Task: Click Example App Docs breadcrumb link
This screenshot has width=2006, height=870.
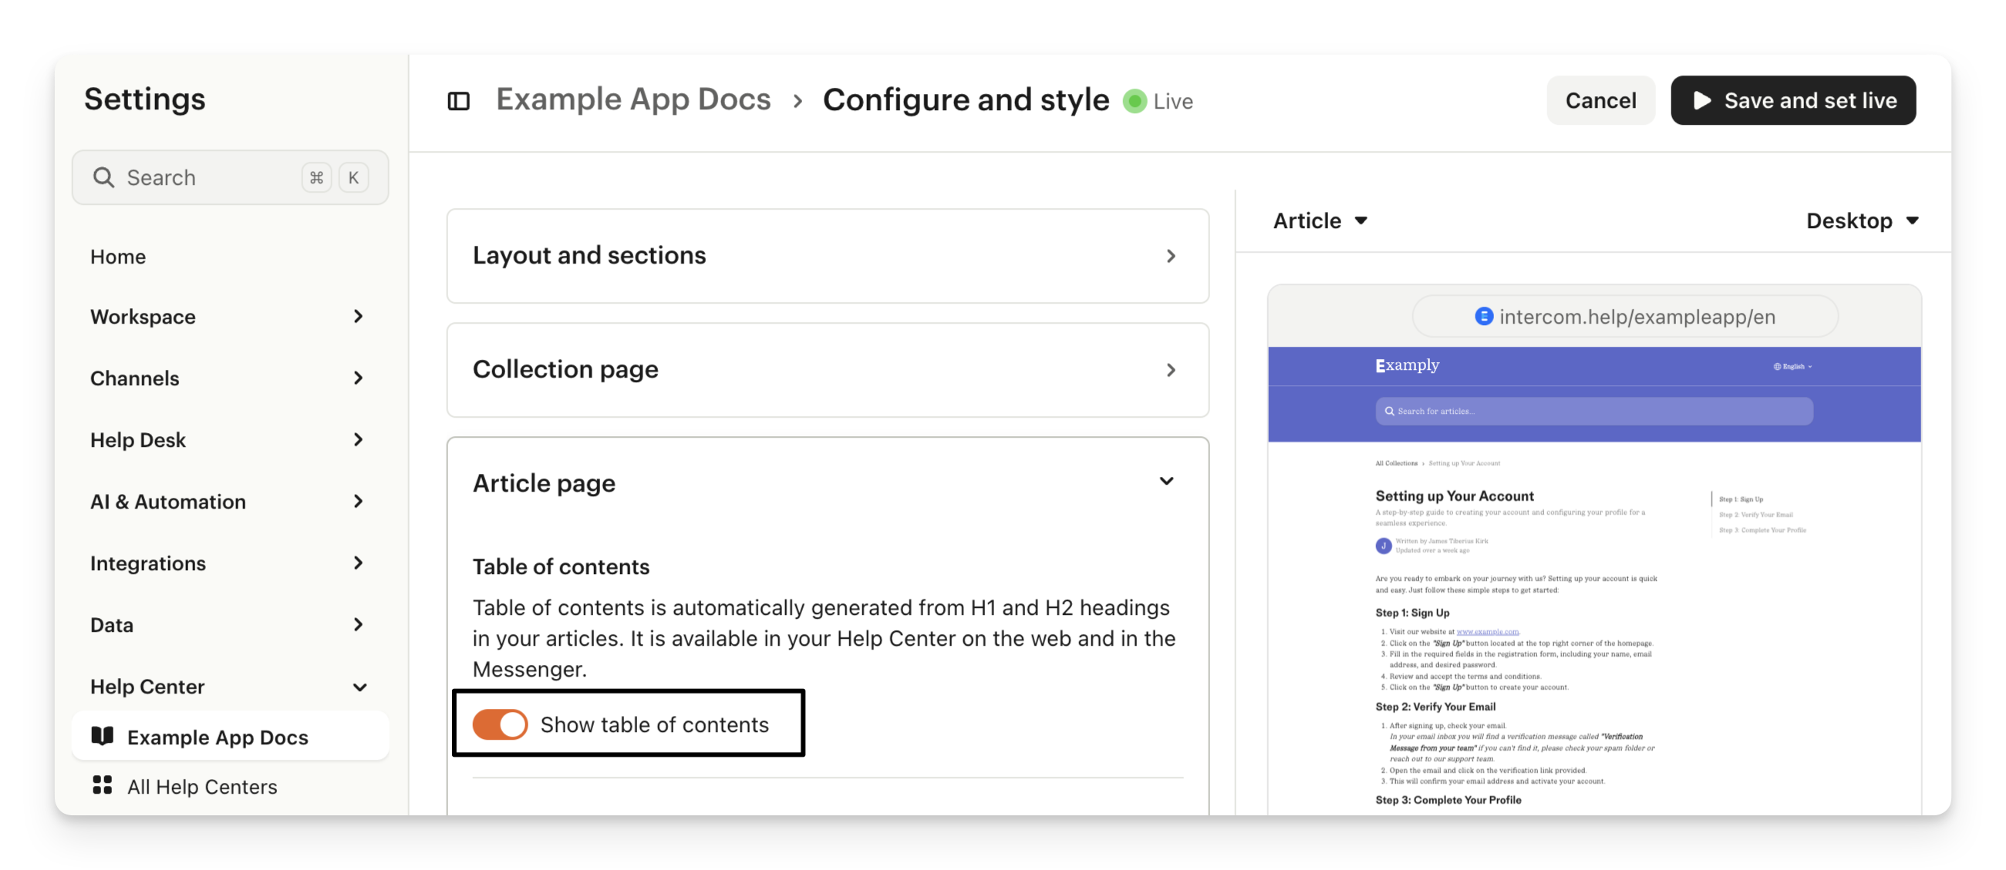Action: click(x=633, y=99)
